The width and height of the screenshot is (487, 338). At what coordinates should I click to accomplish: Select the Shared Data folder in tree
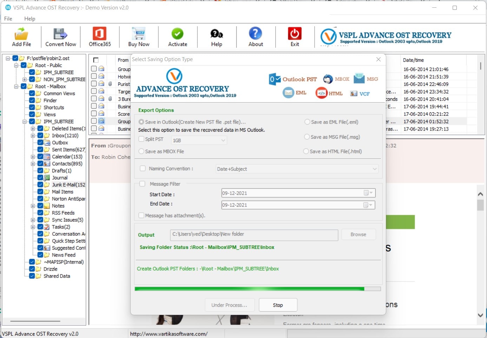57,276
